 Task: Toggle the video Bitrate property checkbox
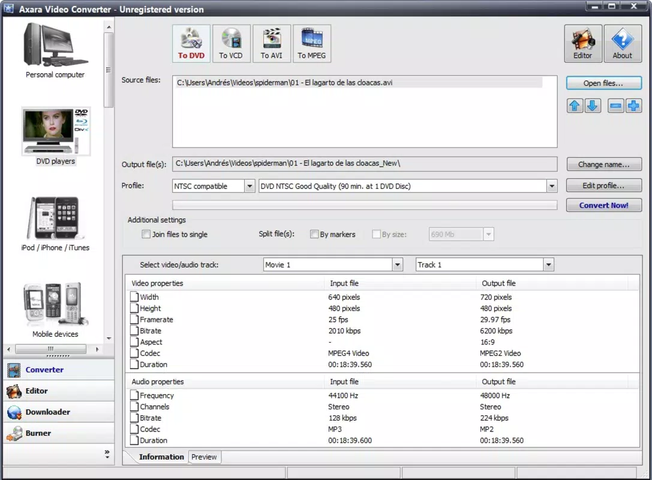click(134, 330)
